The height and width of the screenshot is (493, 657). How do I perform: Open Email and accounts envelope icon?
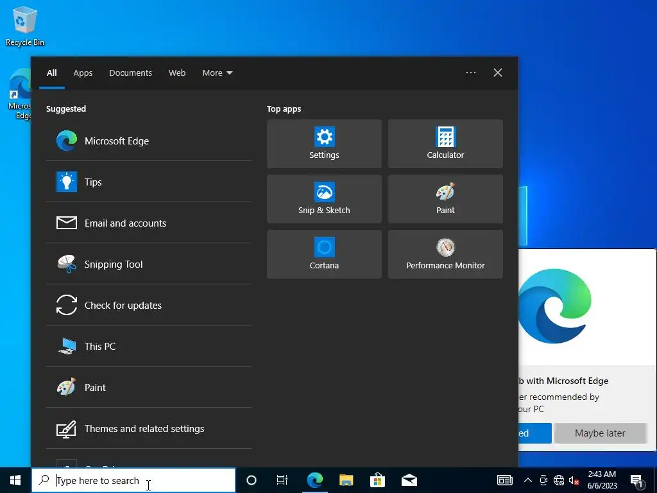tap(67, 223)
